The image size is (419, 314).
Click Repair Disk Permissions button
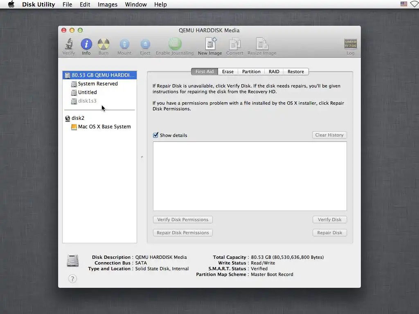click(183, 233)
